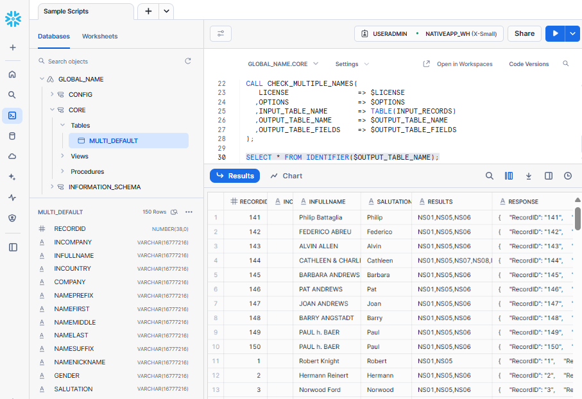Click the Snowflake logo icon
The width and height of the screenshot is (582, 399).
click(13, 19)
